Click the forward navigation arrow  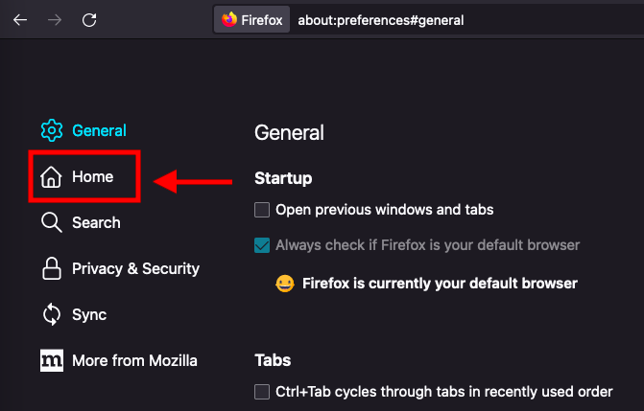[x=54, y=19]
